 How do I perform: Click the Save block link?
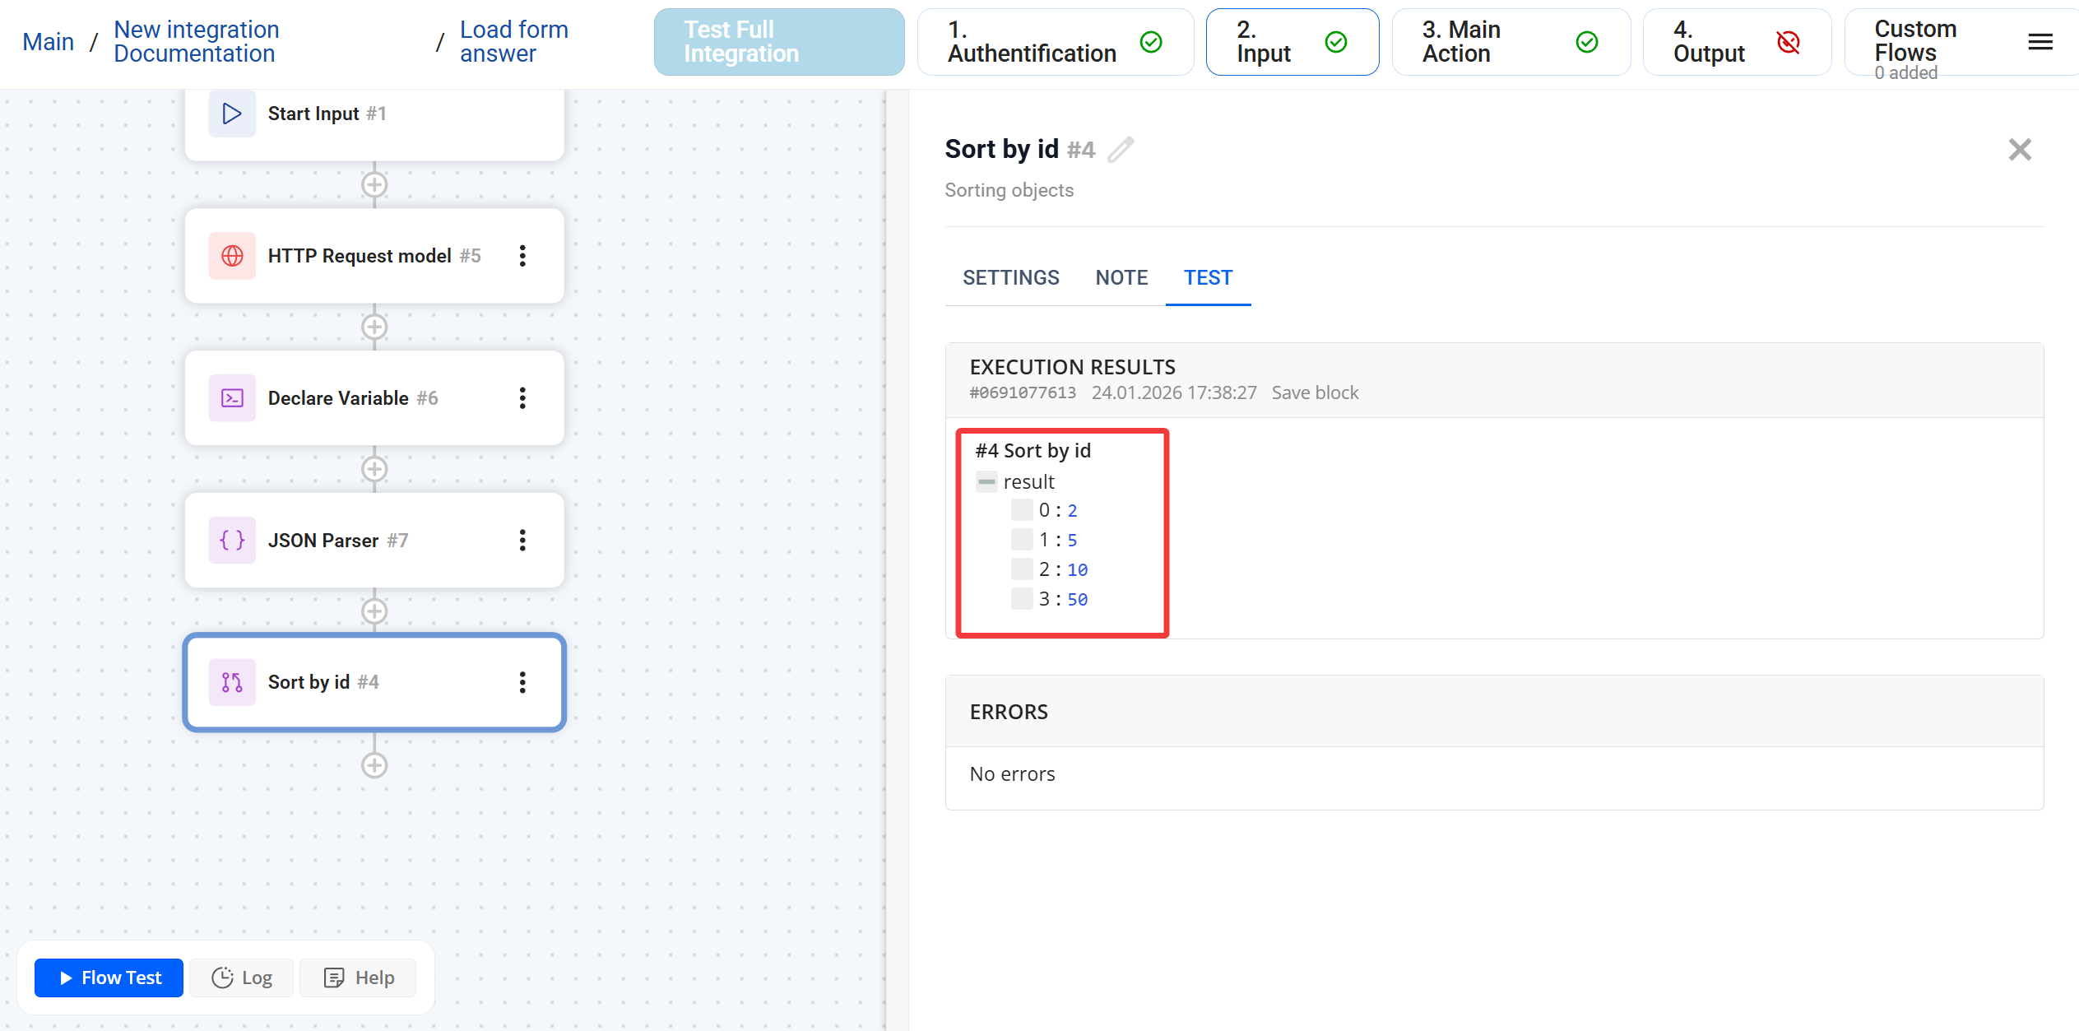point(1315,393)
